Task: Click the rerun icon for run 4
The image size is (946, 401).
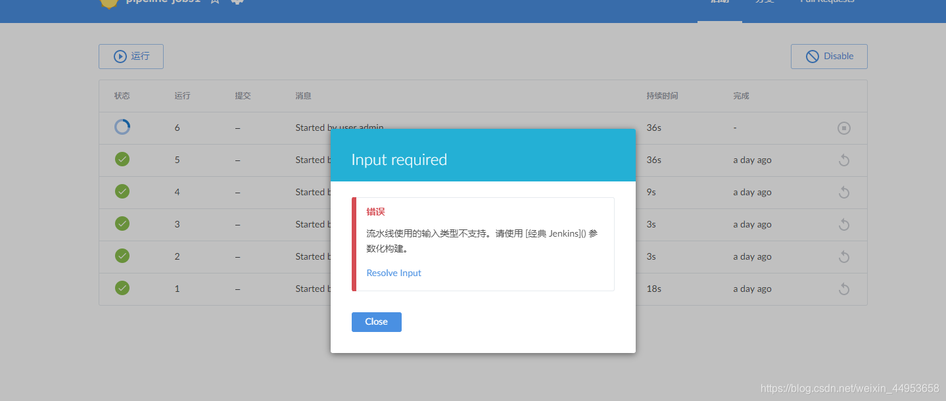Action: (x=844, y=193)
